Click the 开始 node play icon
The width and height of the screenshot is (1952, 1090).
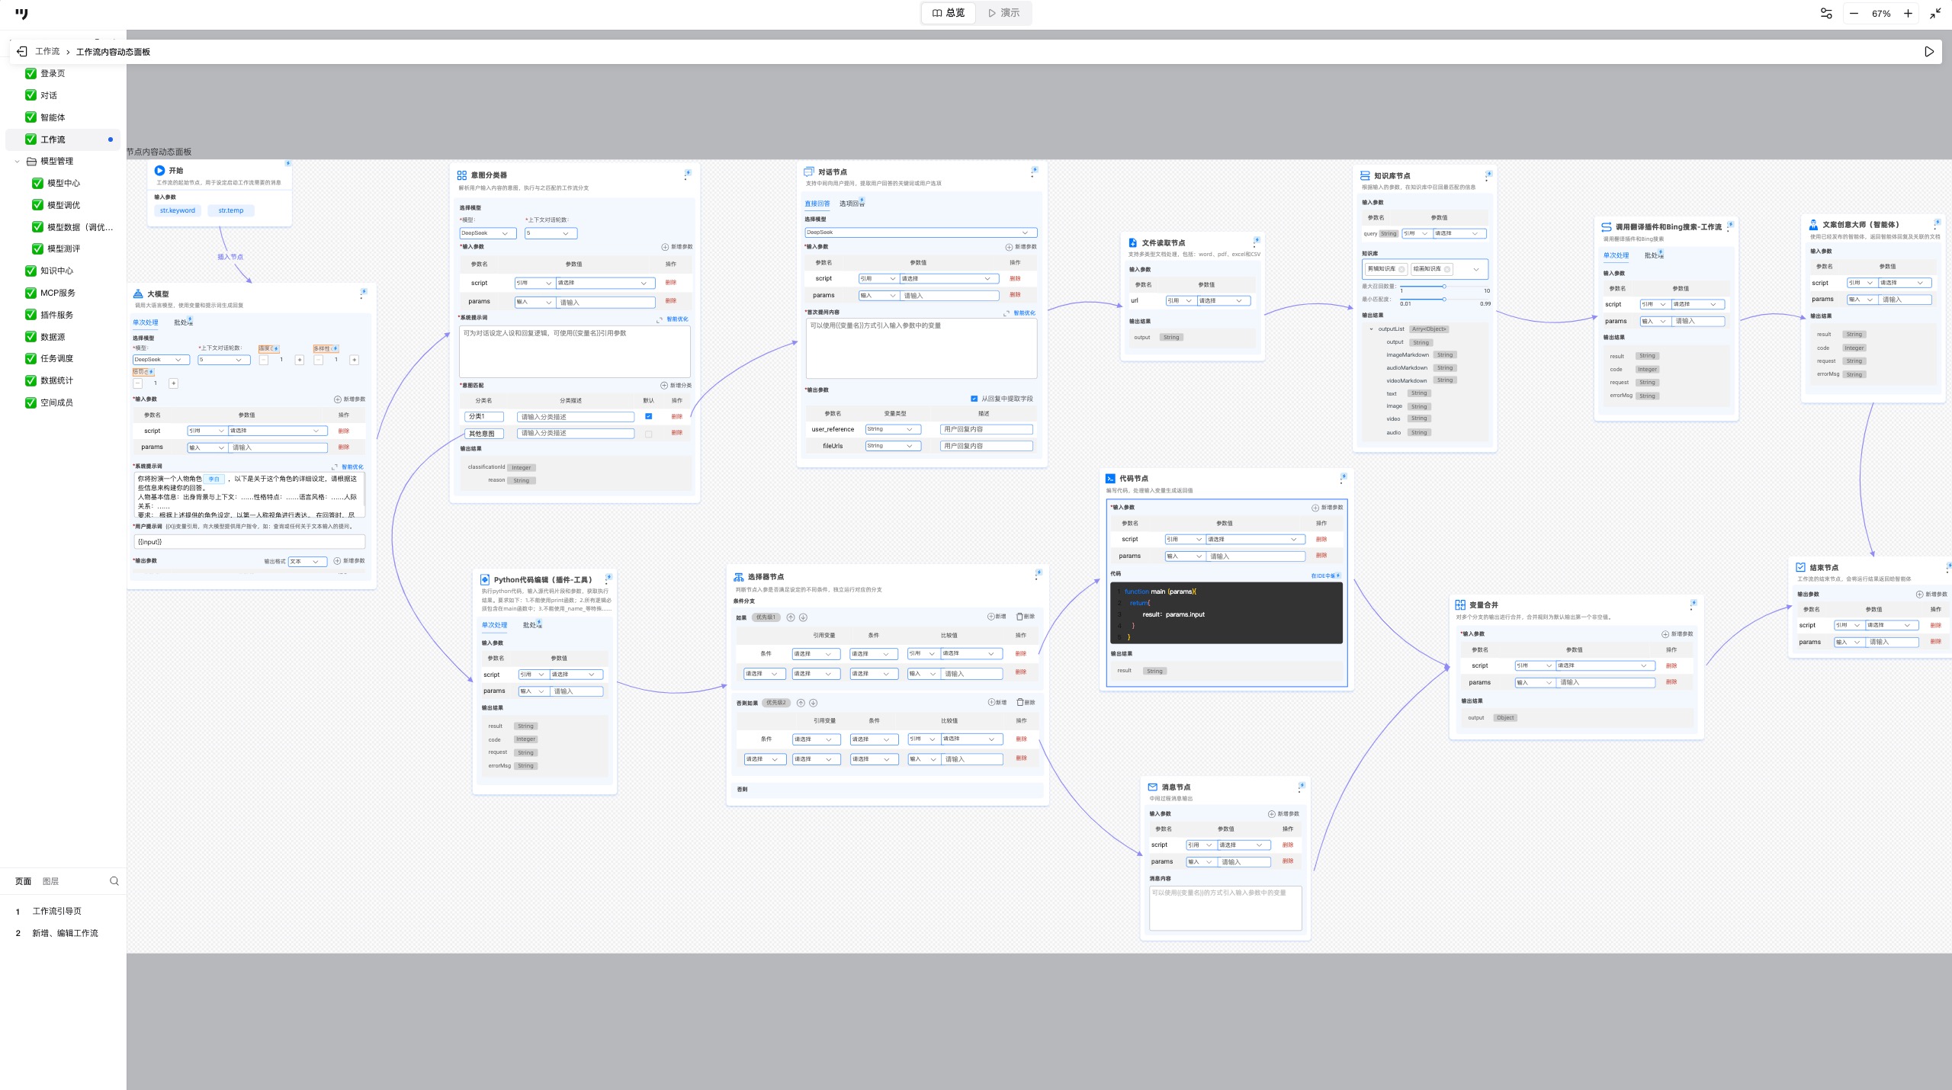pyautogui.click(x=159, y=171)
